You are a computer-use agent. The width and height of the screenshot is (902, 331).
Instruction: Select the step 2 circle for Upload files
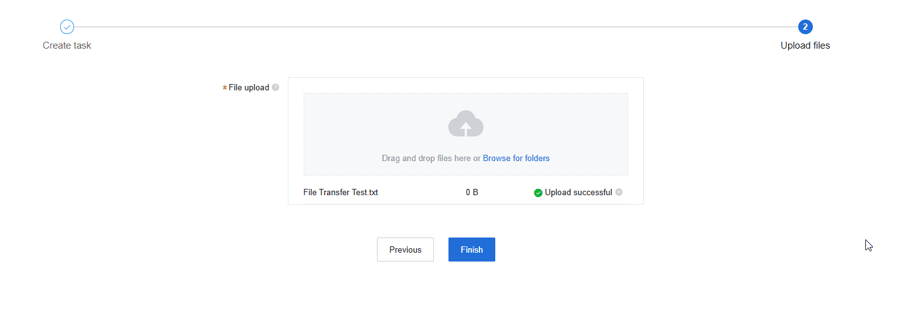coord(805,27)
